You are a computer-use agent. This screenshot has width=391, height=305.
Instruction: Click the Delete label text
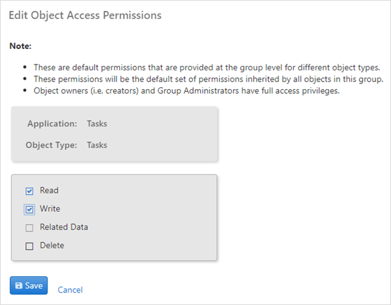52,246
